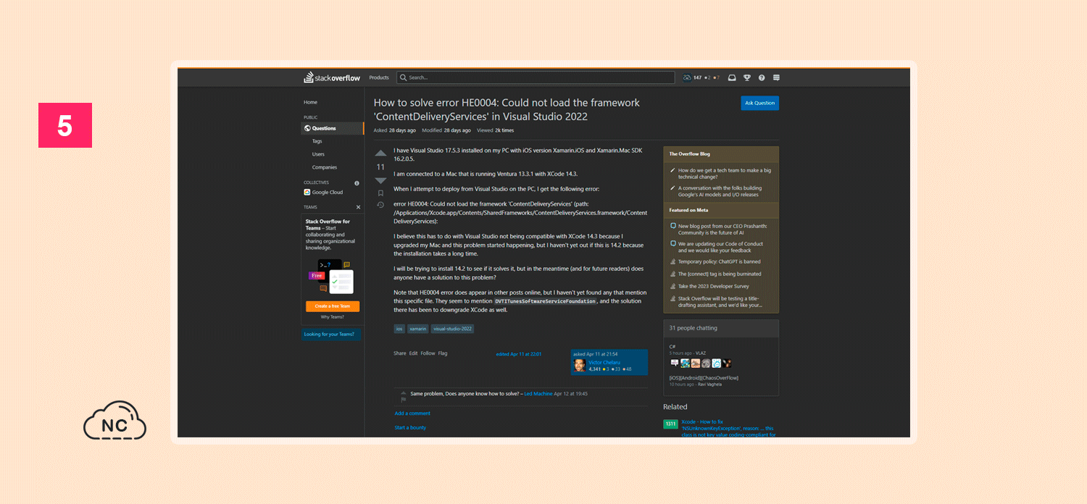Open the edited Apr 11 revision link

pos(519,354)
